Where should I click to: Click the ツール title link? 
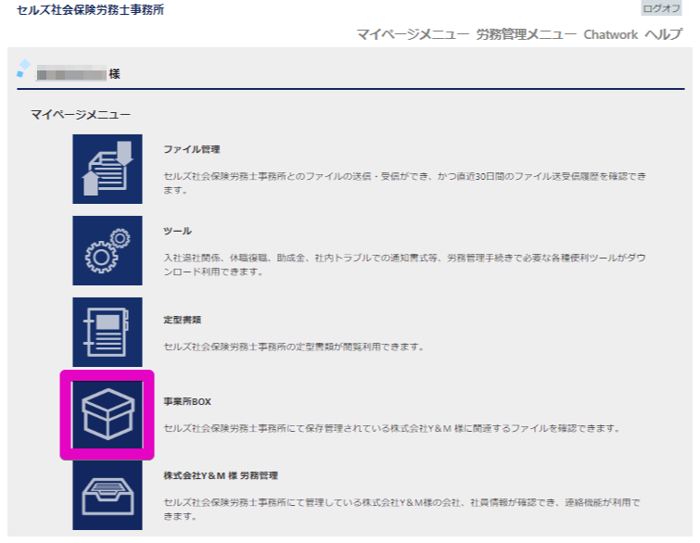coord(177,231)
